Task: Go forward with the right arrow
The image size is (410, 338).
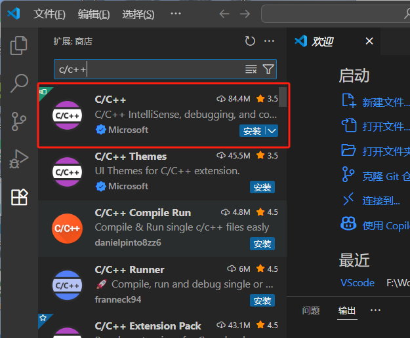Action: pos(245,14)
